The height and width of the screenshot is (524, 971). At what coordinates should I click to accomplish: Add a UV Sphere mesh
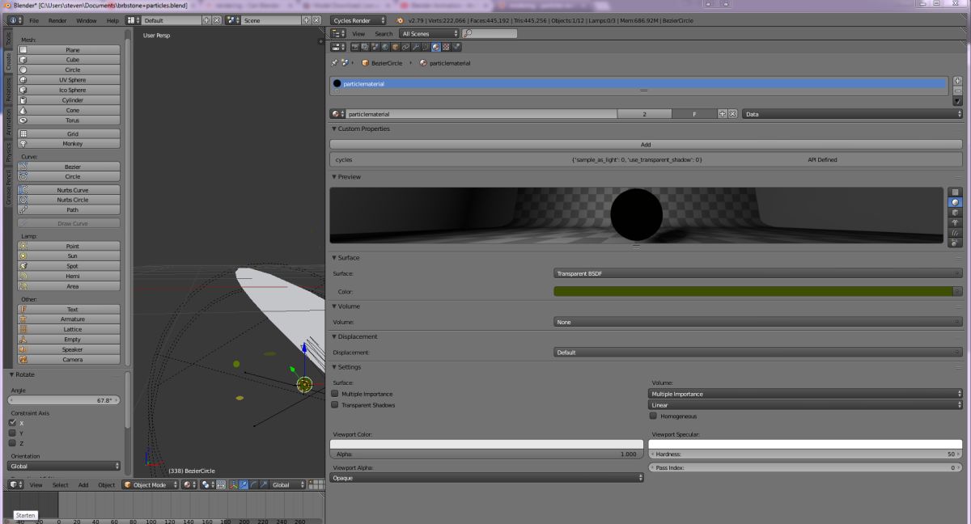[x=69, y=80]
